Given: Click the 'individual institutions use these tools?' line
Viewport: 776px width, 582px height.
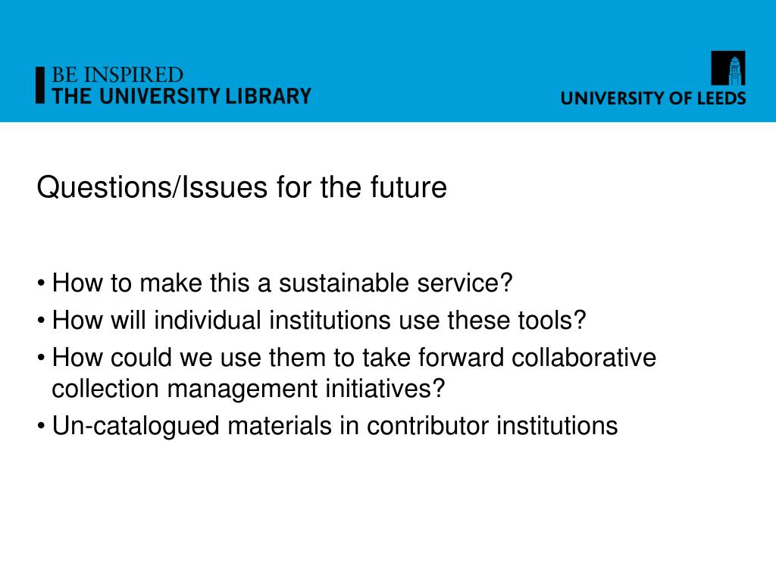Looking at the screenshot, I should coord(319,321).
